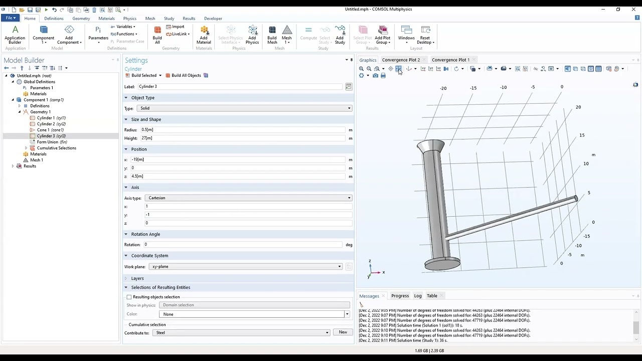This screenshot has height=361, width=642.
Task: Open the Physics ribbon tab
Action: (x=129, y=19)
